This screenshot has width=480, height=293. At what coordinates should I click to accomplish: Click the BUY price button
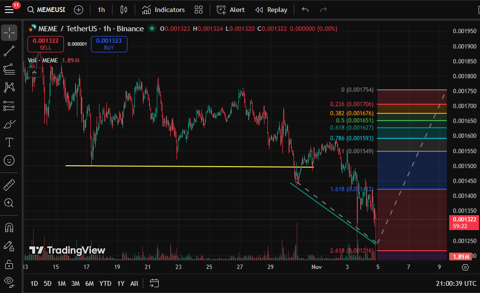[x=109, y=44]
